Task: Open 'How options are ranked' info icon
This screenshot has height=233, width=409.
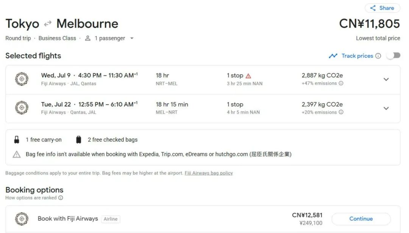Action: [x=61, y=198]
